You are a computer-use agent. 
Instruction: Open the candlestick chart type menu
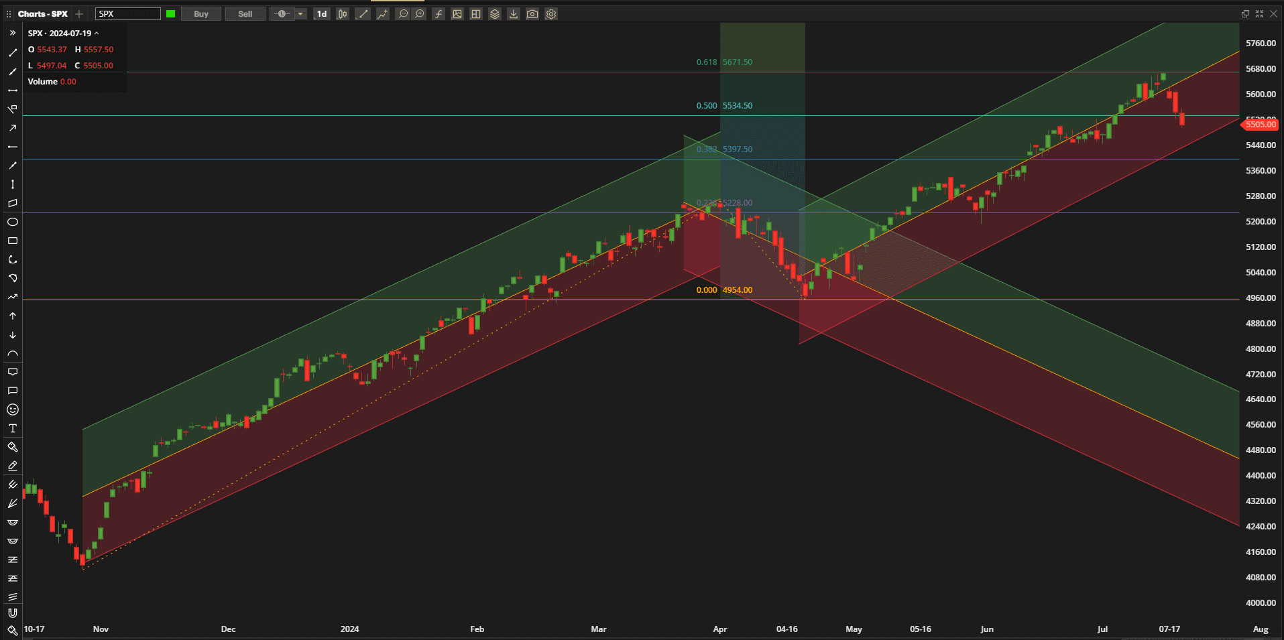(x=343, y=14)
